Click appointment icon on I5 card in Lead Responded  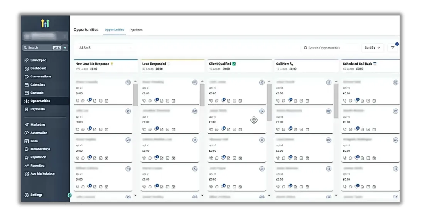[173, 158]
